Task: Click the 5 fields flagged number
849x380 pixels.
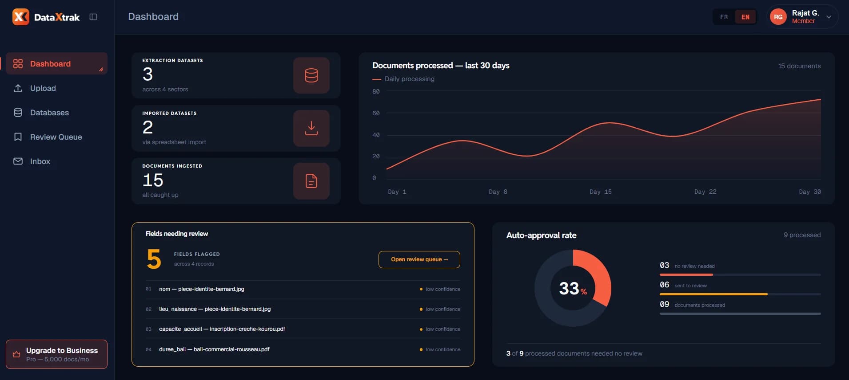Action: 154,259
